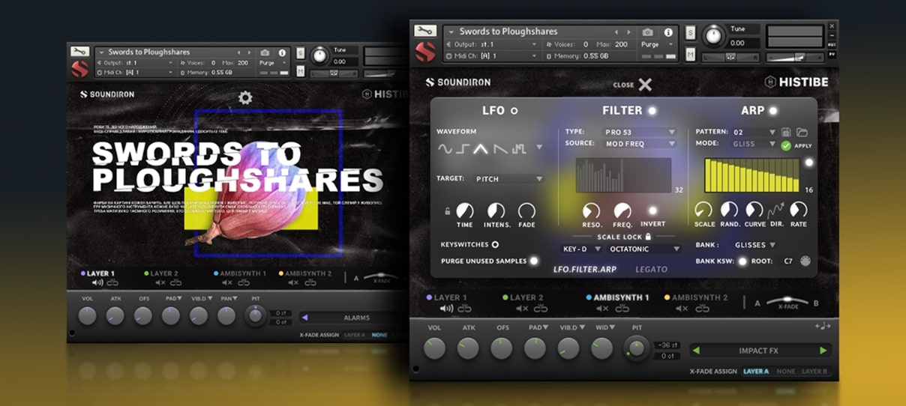Click the Soundiron S logo in front header
This screenshot has height=406, width=906.
coord(424,53)
